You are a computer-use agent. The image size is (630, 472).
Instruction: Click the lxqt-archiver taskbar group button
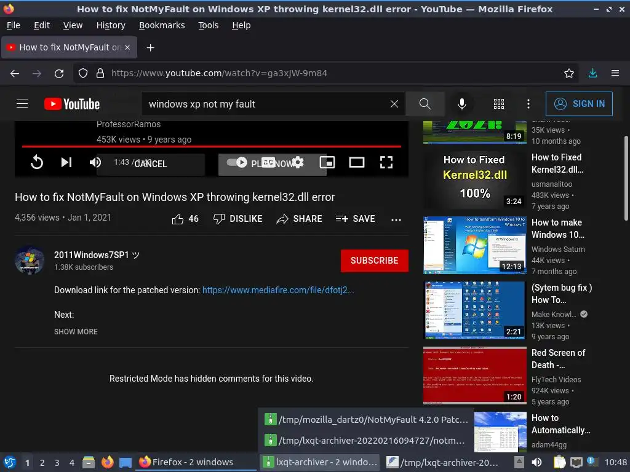pos(320,462)
